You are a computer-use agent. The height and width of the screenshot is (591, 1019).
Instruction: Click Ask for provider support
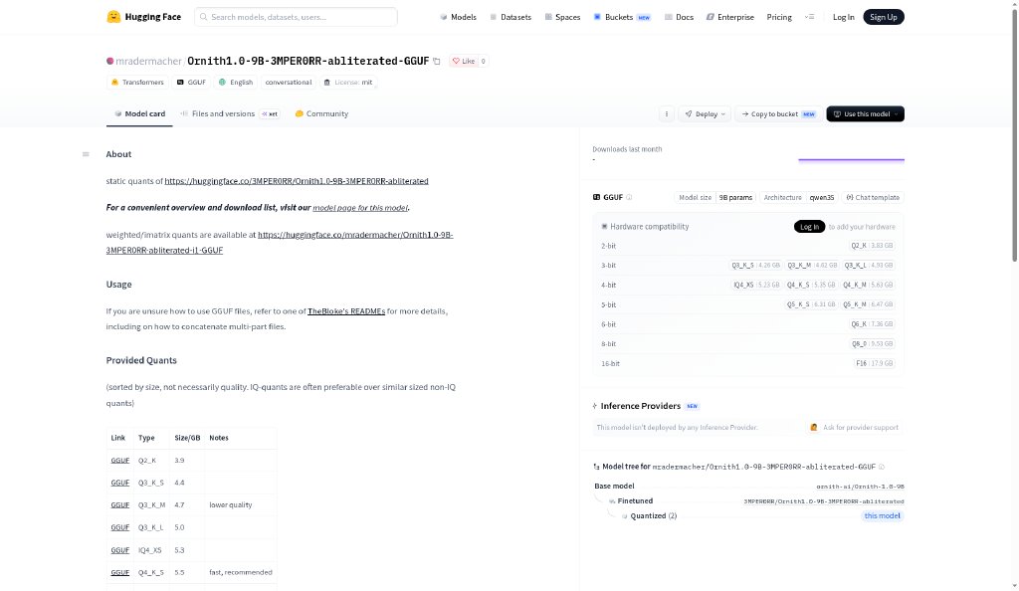coord(853,428)
